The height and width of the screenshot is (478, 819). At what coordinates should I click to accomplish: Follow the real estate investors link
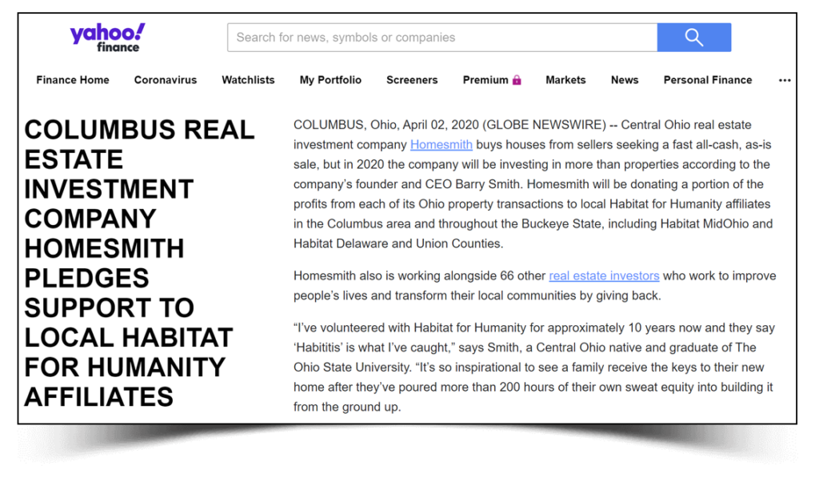pos(604,275)
